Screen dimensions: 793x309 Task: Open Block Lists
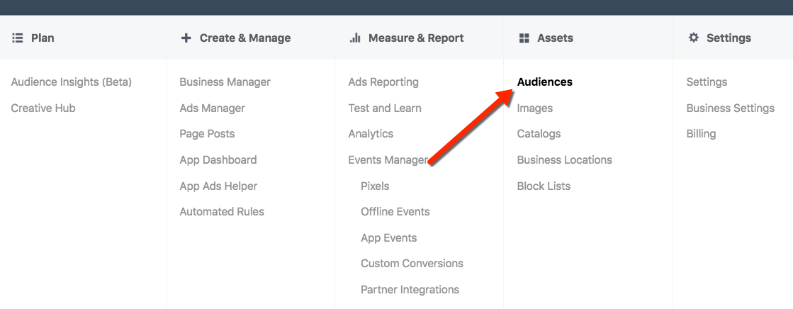tap(544, 186)
